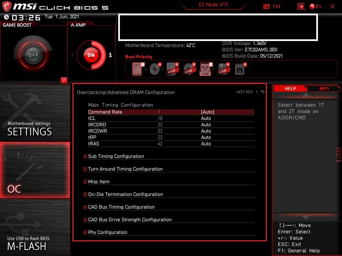This screenshot has height=256, width=342.
Task: Open the BIOS search magnifier icon
Action: tap(301, 7)
